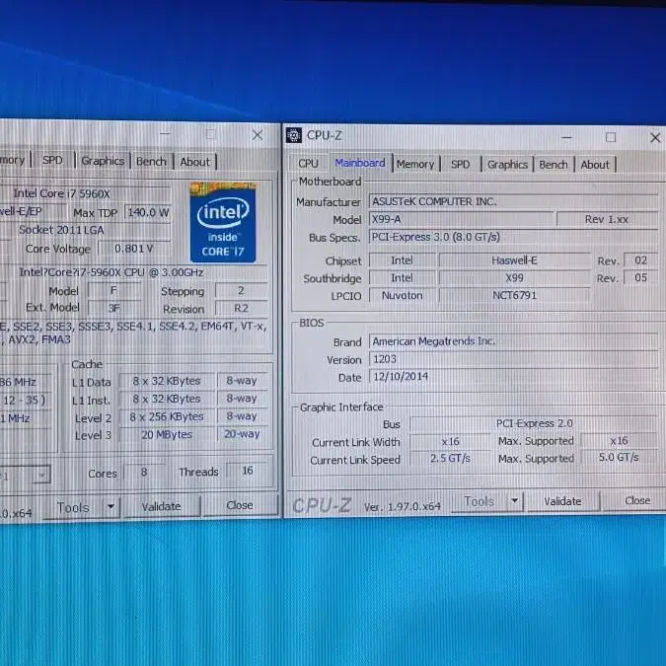Open the processor selection dropdown in left window
Image resolution: width=666 pixels, height=666 pixels.
click(41, 476)
